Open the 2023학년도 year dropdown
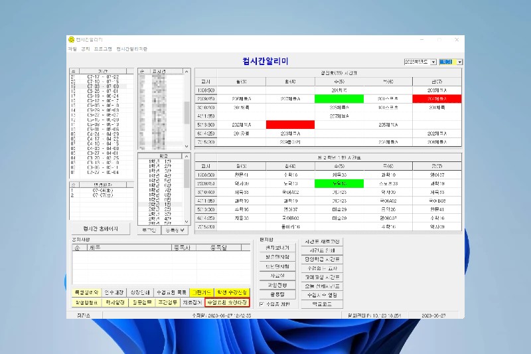 (x=433, y=62)
